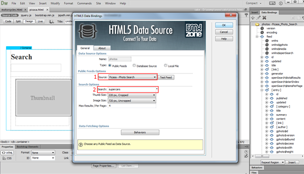Click the [entry] repeat node icon
This screenshot has height=174, width=304.
coord(267,90)
